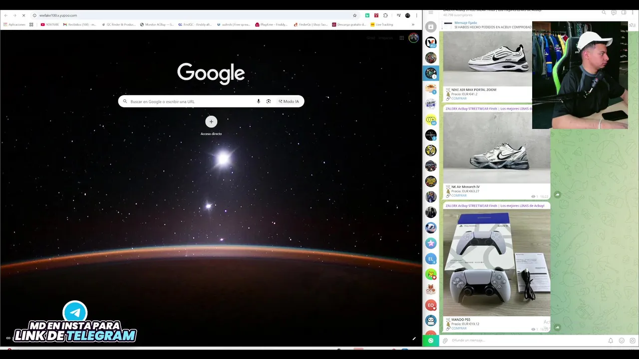Click COMPRAR under MANDO PS5
Screen dimensions: 639x359
pyautogui.click(x=459, y=328)
